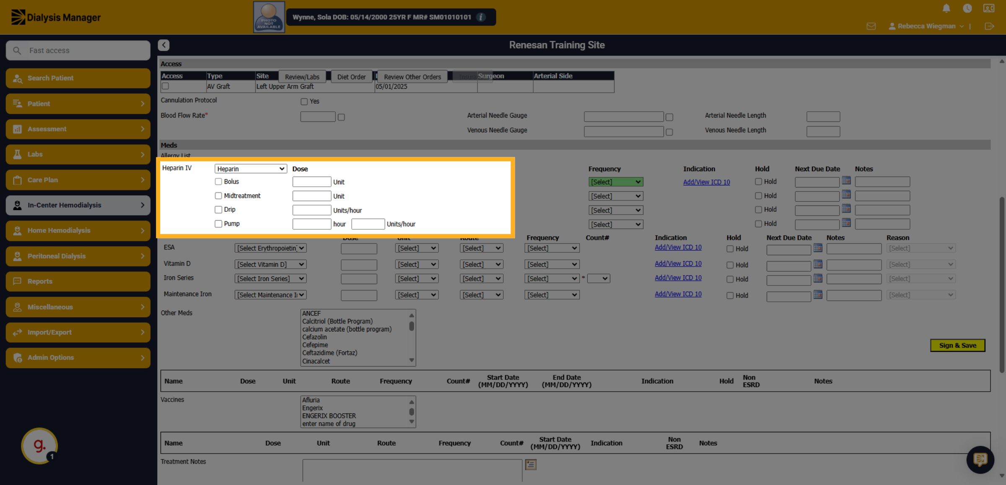Enable the Drip checkbox
Screen dimensions: 1006x485
click(x=218, y=210)
